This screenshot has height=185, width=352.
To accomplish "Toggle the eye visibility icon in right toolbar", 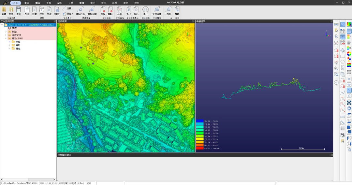I will pos(336,24).
